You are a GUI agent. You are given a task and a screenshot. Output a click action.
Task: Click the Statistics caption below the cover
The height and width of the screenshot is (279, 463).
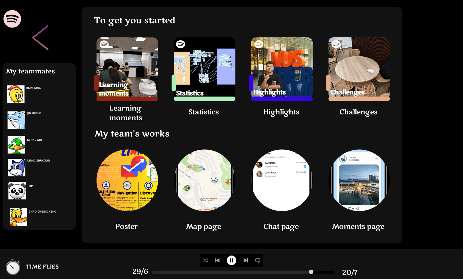[x=204, y=112]
